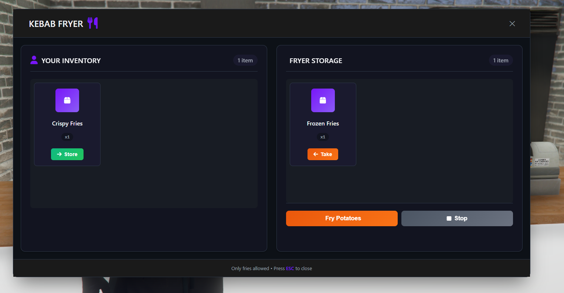564x293 pixels.
Task: Click the Crispy Fries x1 quantity badge
Action: (67, 137)
